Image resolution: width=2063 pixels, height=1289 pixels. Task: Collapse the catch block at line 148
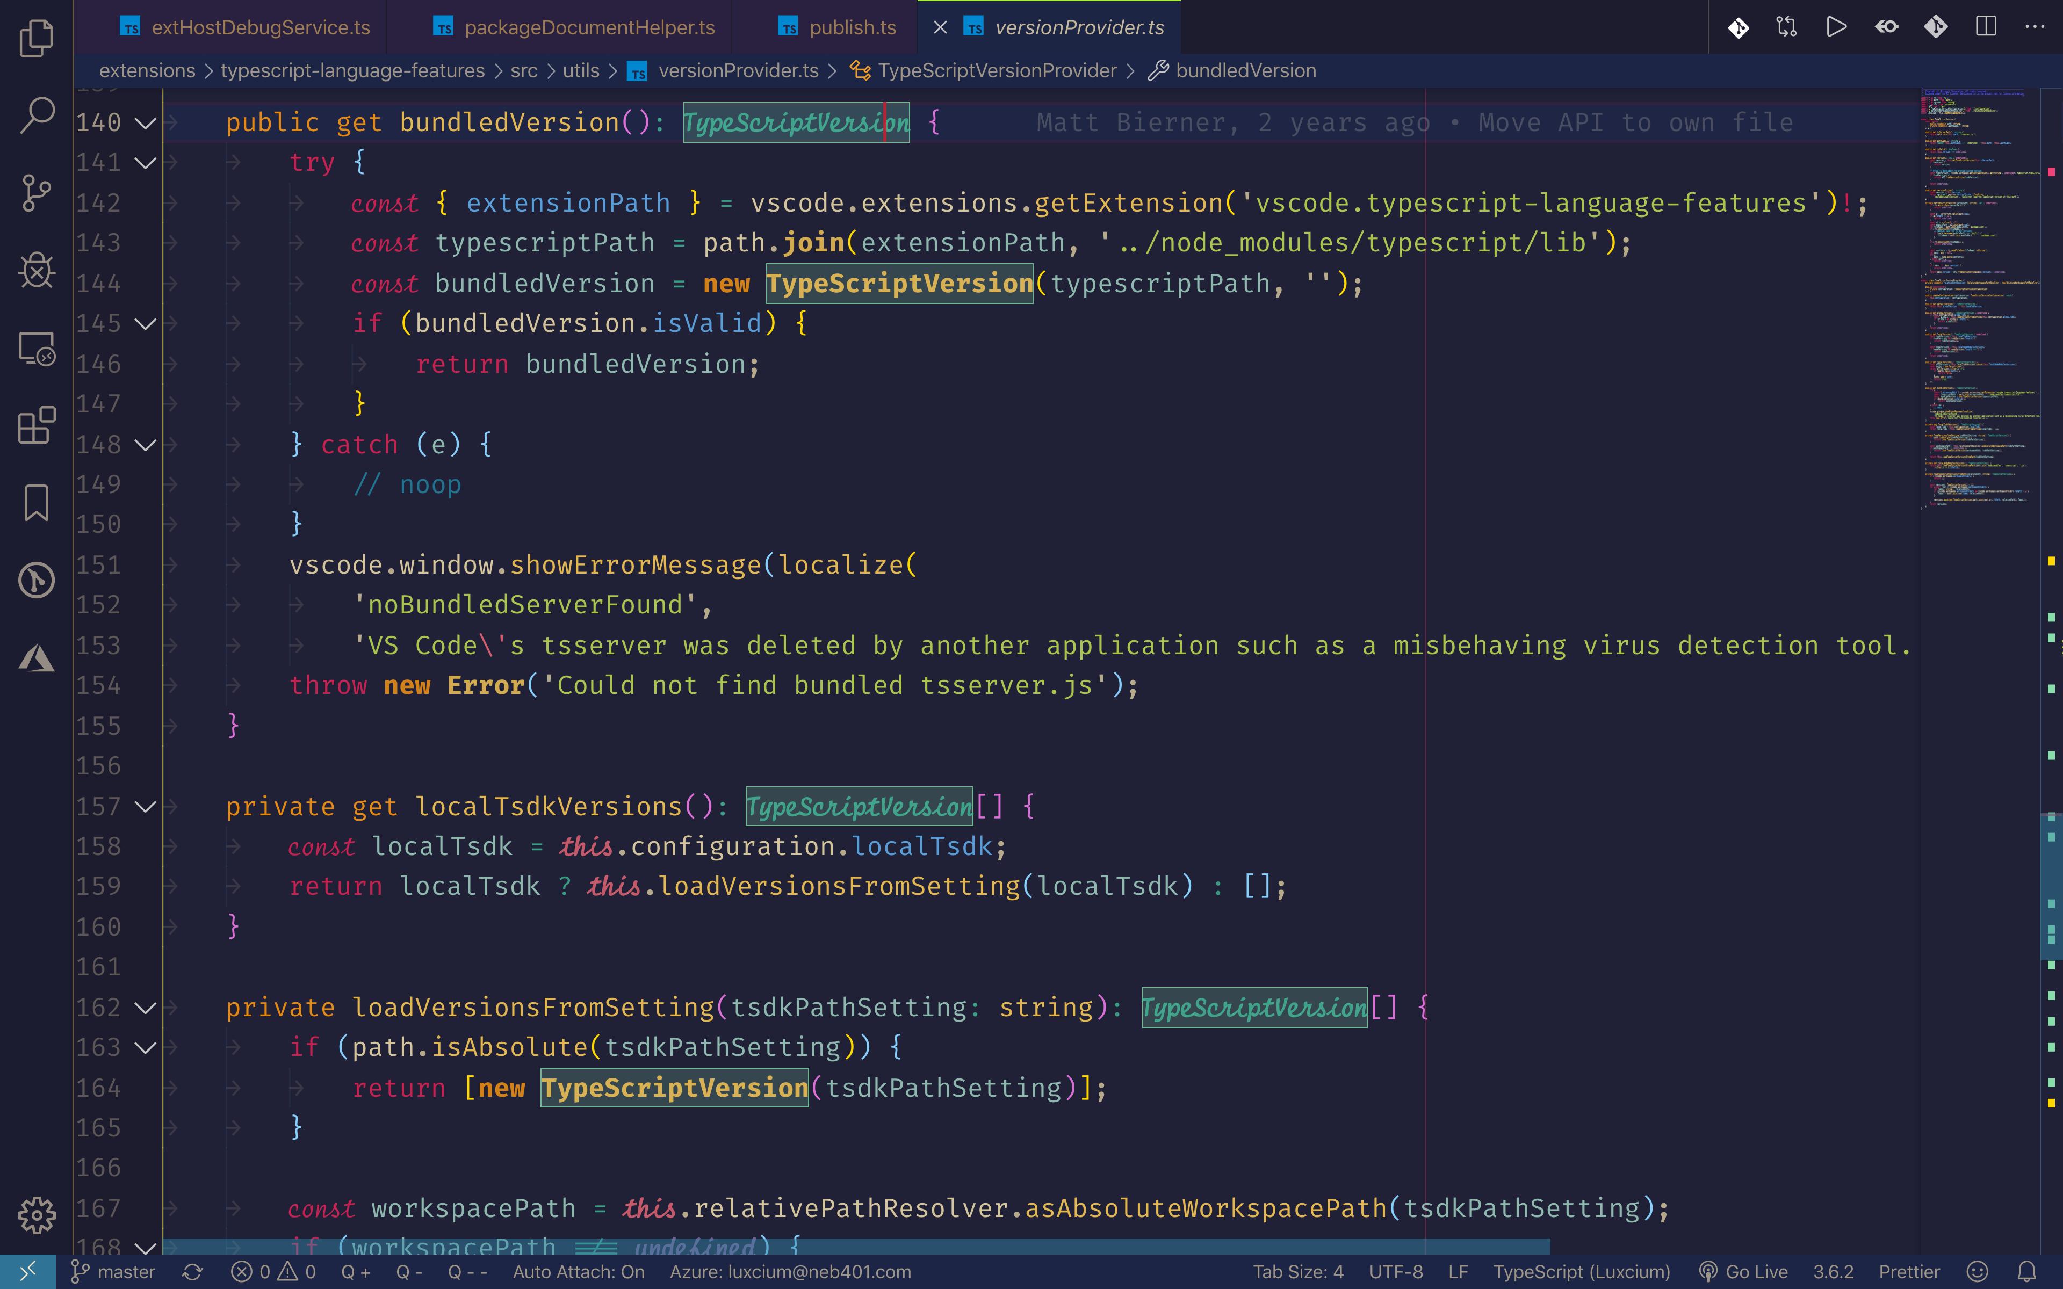tap(146, 445)
